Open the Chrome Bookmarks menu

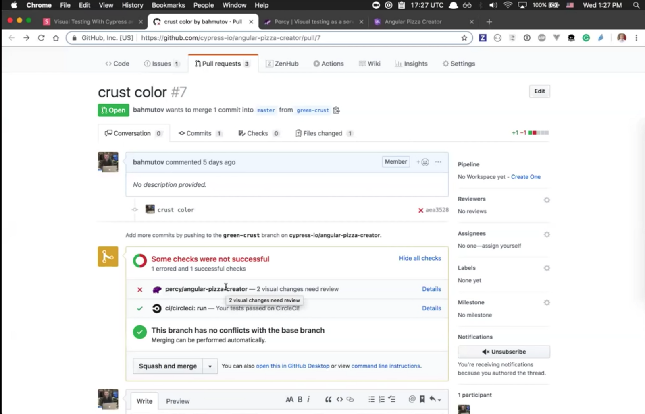(168, 5)
